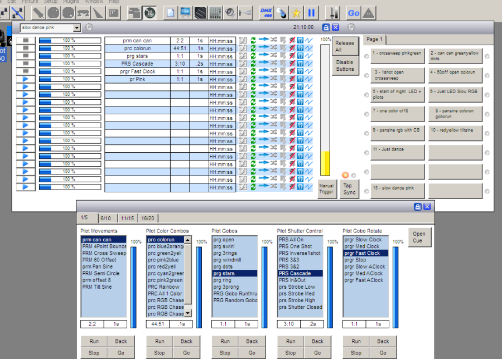This screenshot has height=359, width=502.
Task: Select radio button beside 4 - 60off open colorun
Action: 487,76
